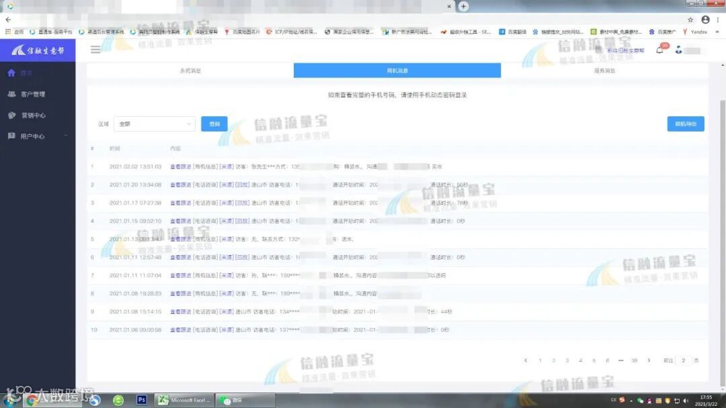Click the browser back arrow
726x408 pixels.
click(x=8, y=20)
